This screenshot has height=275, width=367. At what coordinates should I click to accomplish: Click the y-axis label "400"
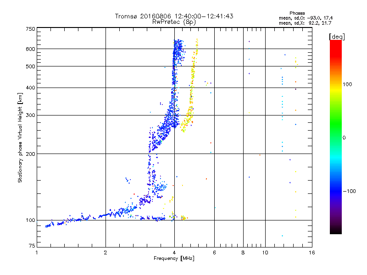30,88
